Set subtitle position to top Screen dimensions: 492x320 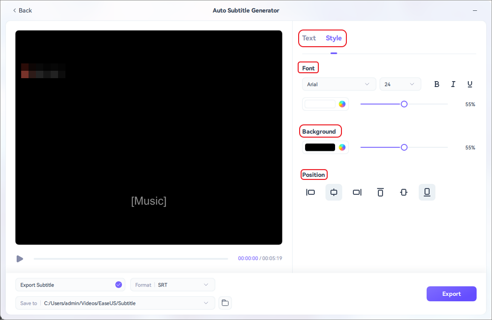(x=380, y=192)
